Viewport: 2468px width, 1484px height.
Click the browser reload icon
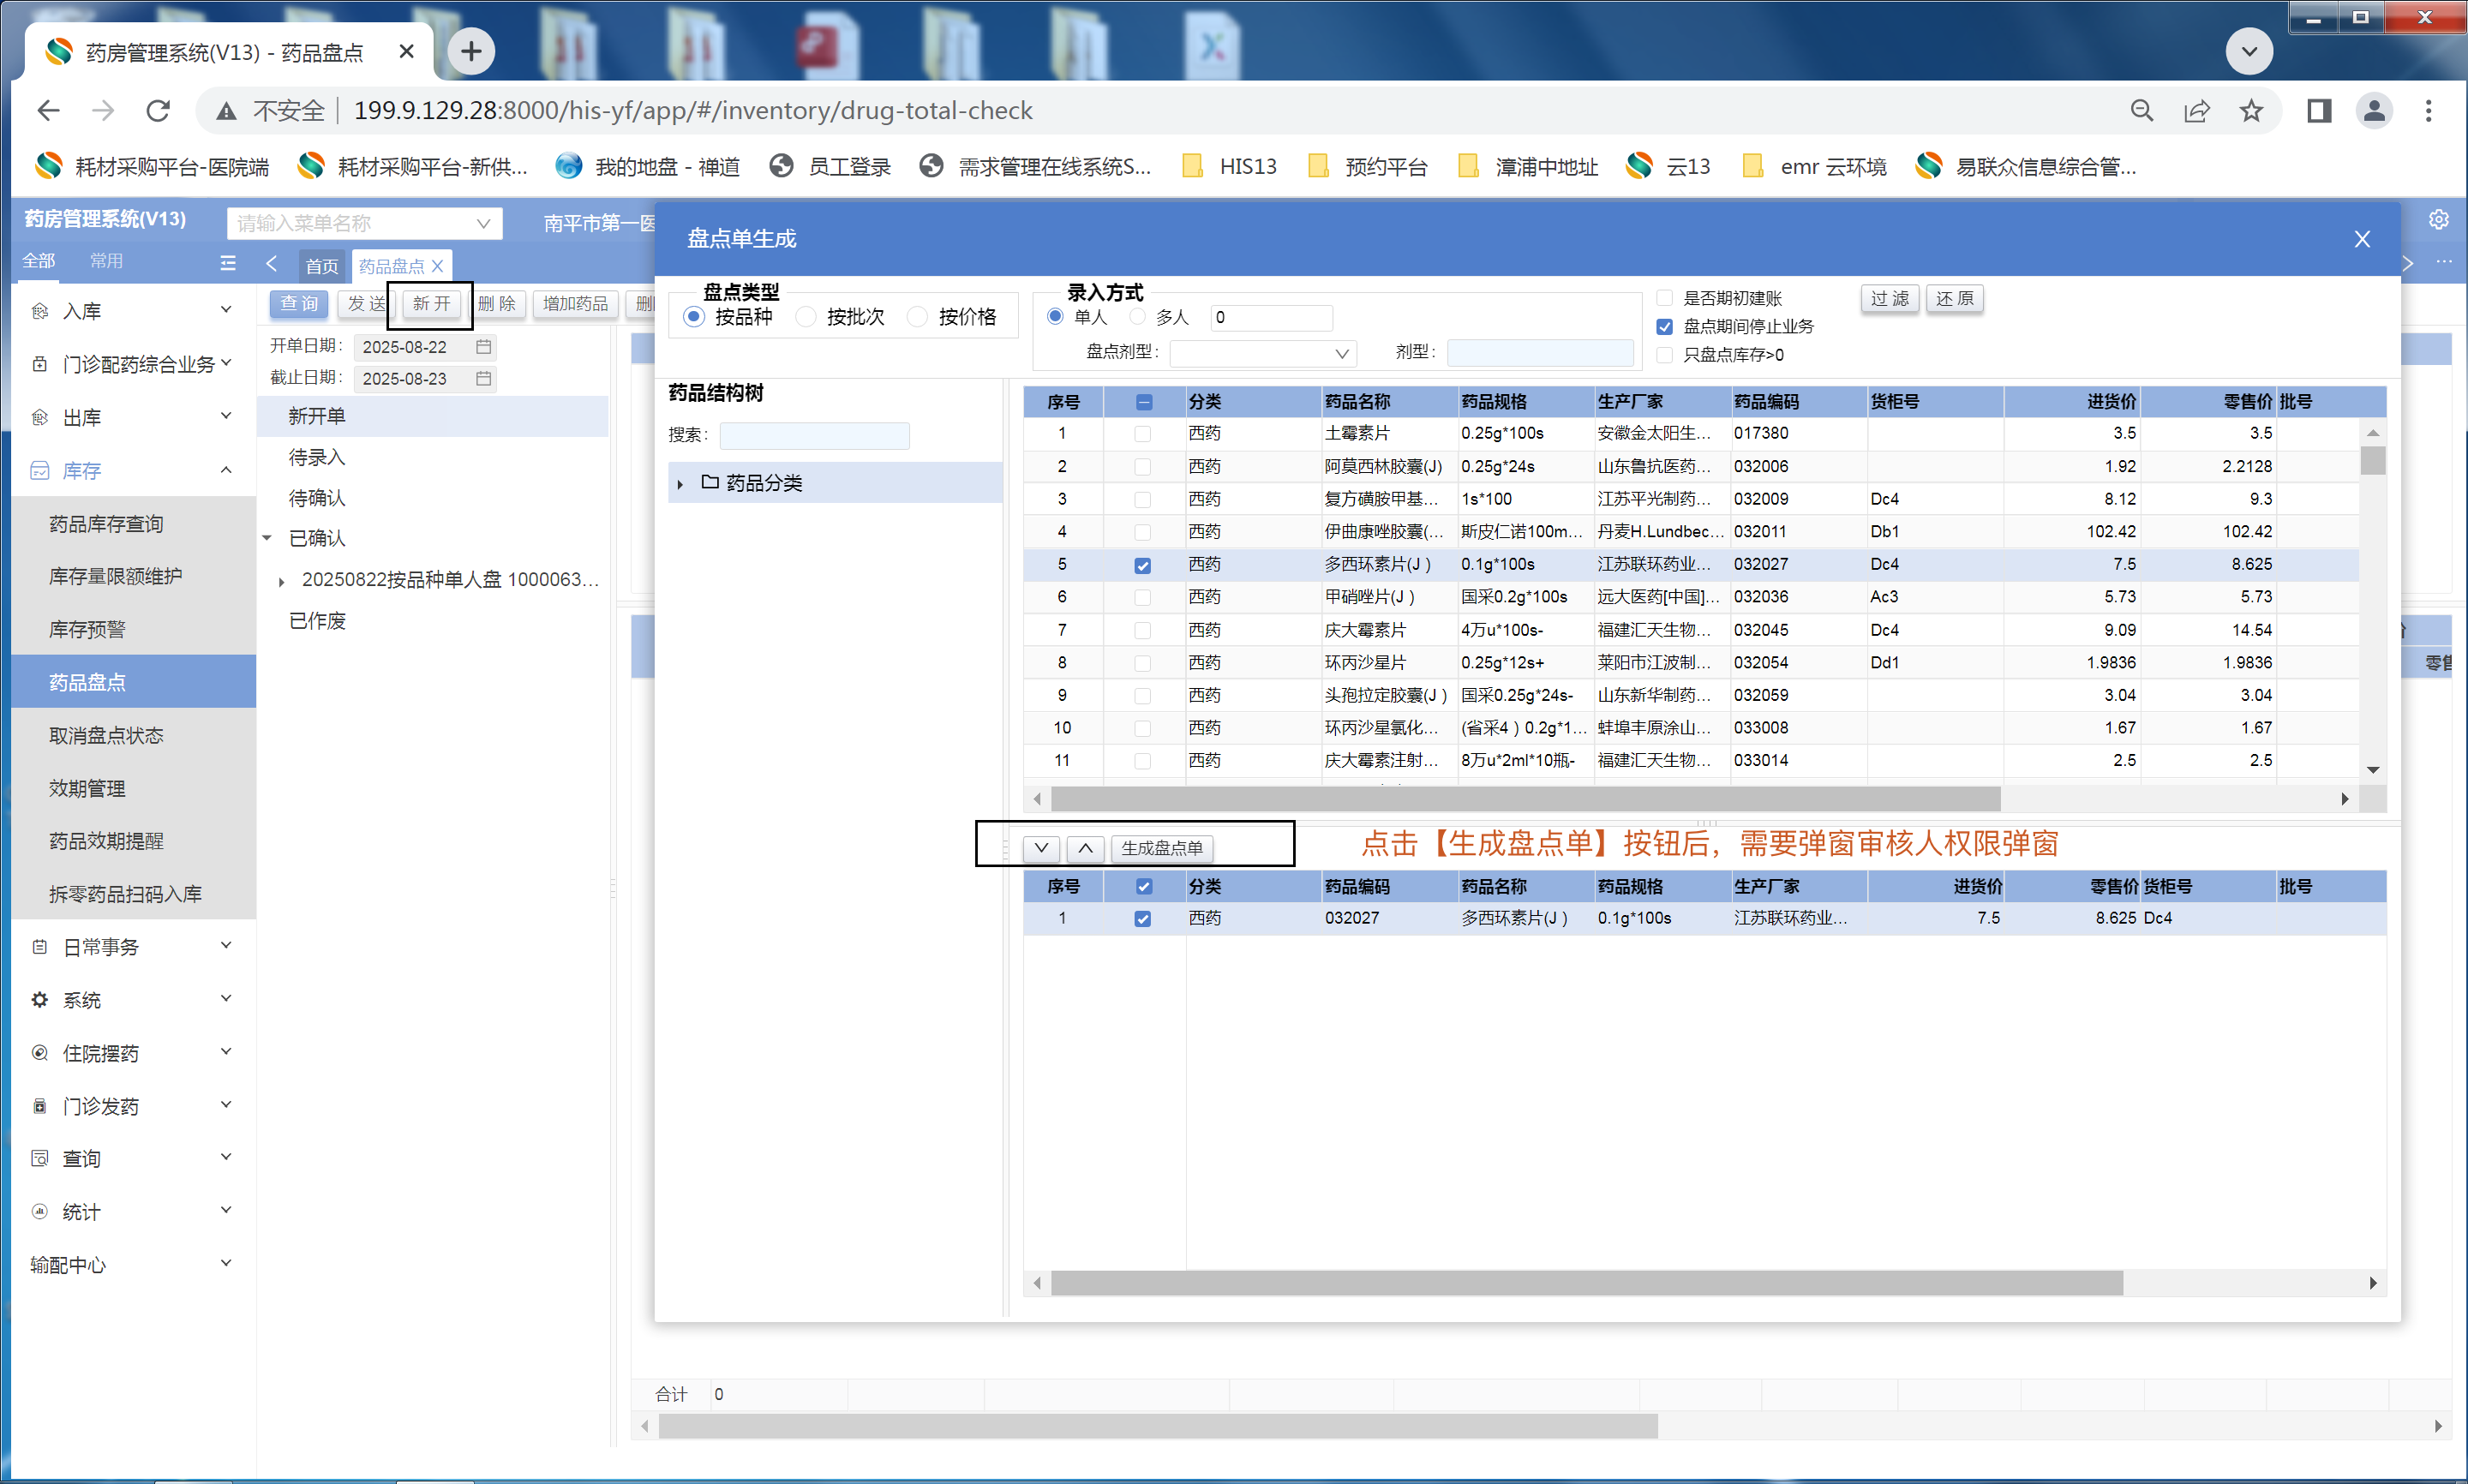point(158,110)
